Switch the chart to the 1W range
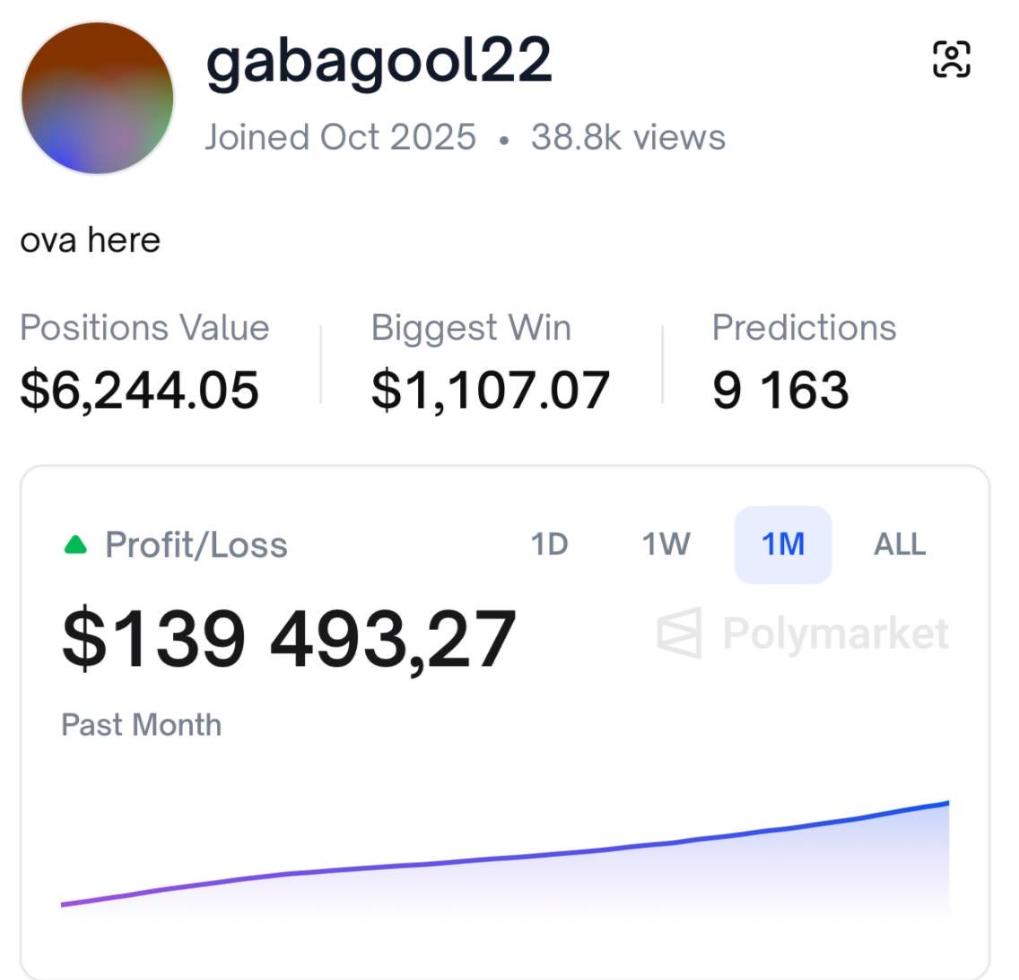Viewport: 1019px width, 980px height. [x=666, y=545]
